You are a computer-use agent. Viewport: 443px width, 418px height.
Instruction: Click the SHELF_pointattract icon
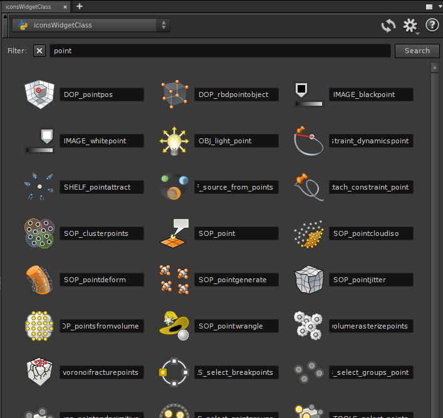pyautogui.click(x=39, y=187)
